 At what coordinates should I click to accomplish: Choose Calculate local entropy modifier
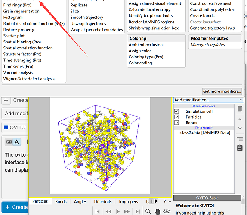[x=149, y=9]
